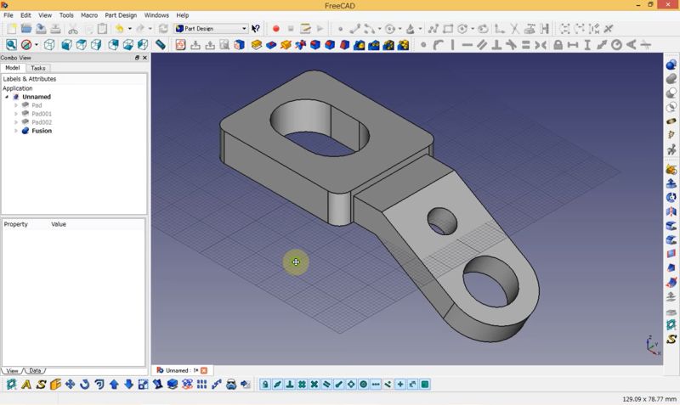Open the Part Design workbench dropdown
Screen dimensions: 680x405
[211, 29]
